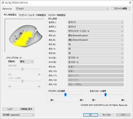Open the 日本語 (Japanese) language dropdown

tap(18, 115)
